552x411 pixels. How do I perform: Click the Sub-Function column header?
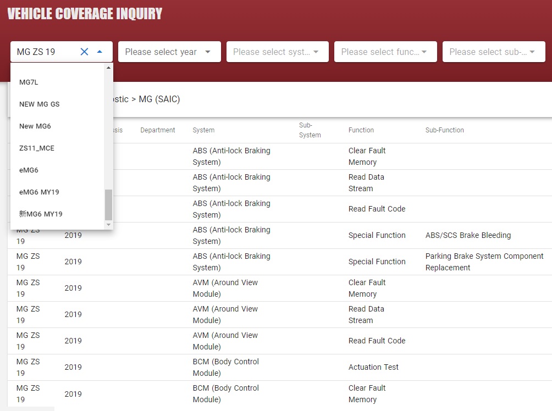coord(444,130)
